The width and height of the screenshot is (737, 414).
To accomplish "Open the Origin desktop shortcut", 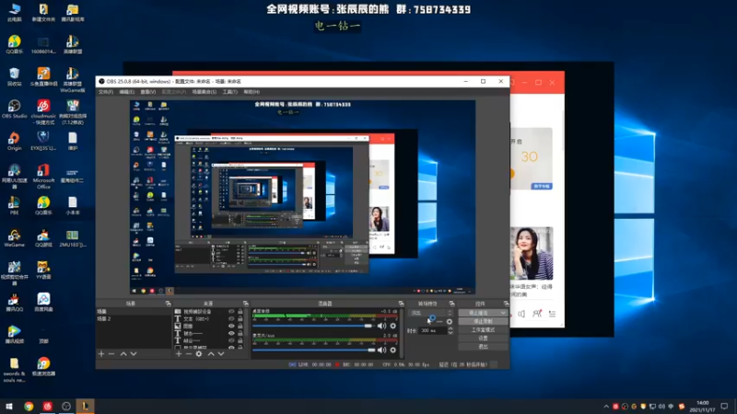I will point(14,141).
